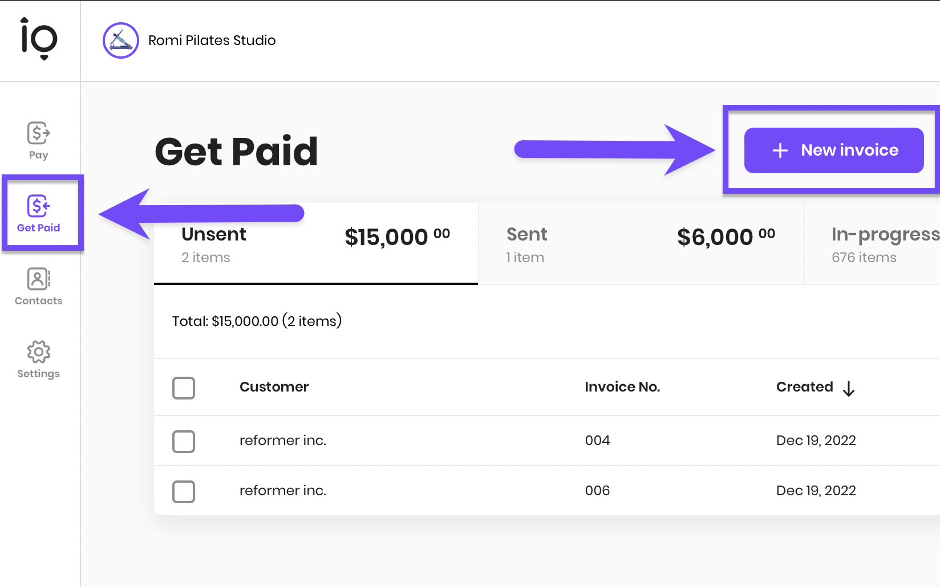Click the Created column header label

pos(805,387)
